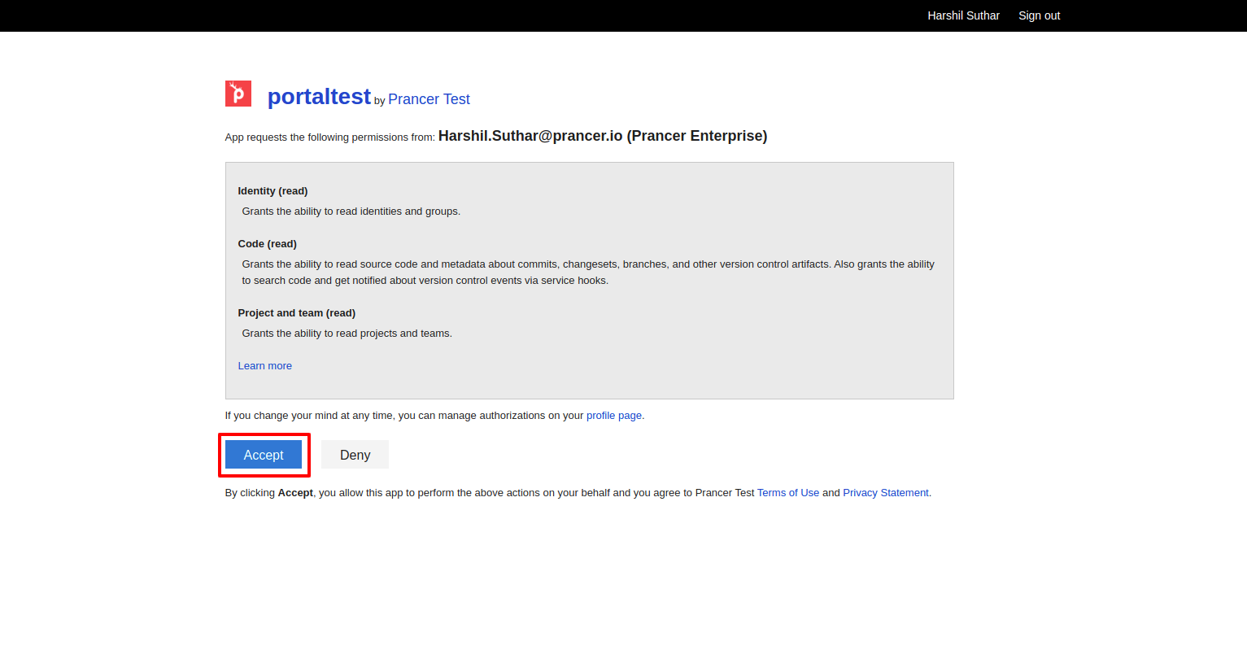Sign out of the account

click(1039, 15)
